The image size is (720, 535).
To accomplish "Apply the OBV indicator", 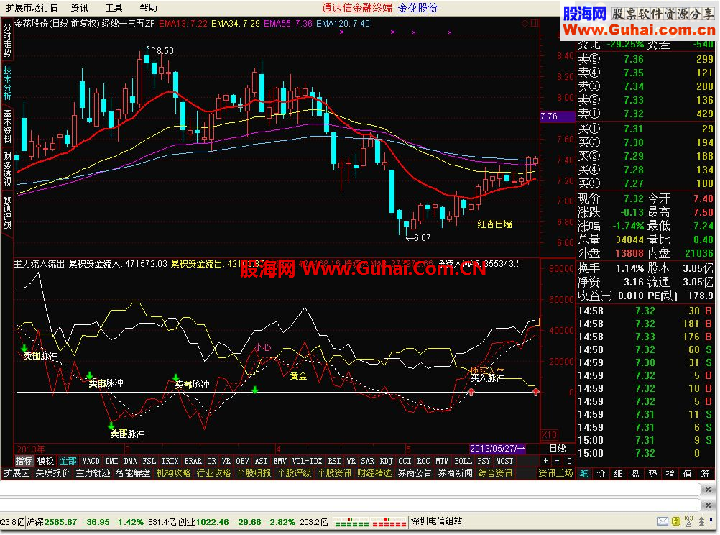I will (242, 461).
